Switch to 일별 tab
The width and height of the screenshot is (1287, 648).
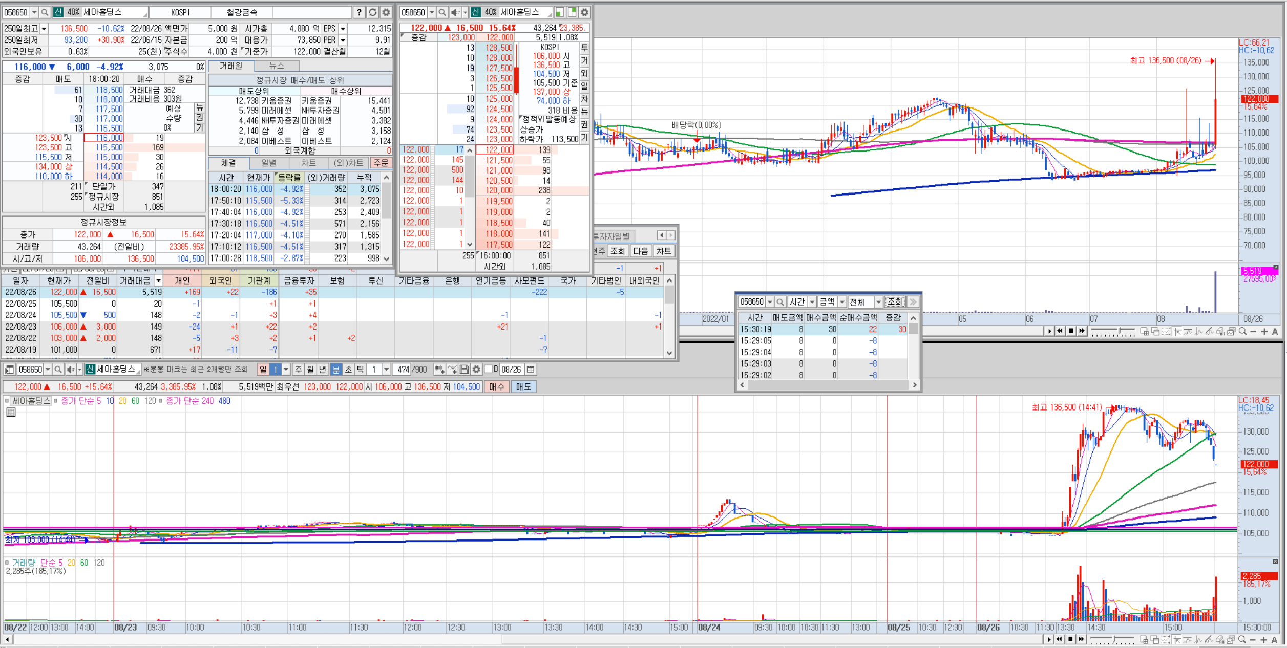point(269,163)
